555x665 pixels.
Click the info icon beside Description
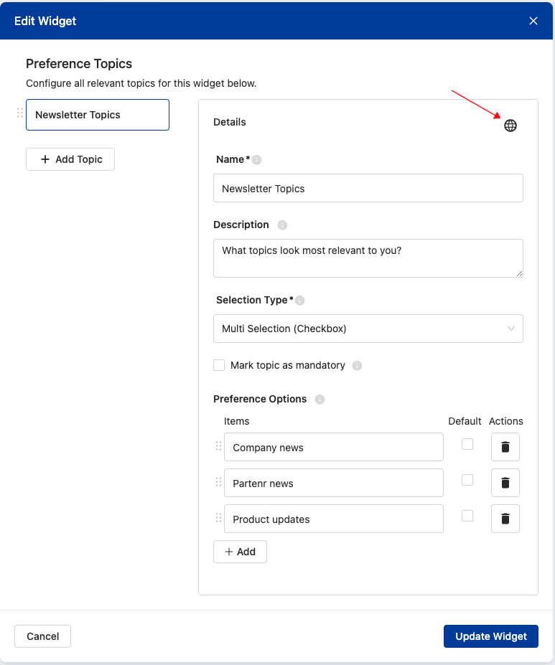(282, 225)
